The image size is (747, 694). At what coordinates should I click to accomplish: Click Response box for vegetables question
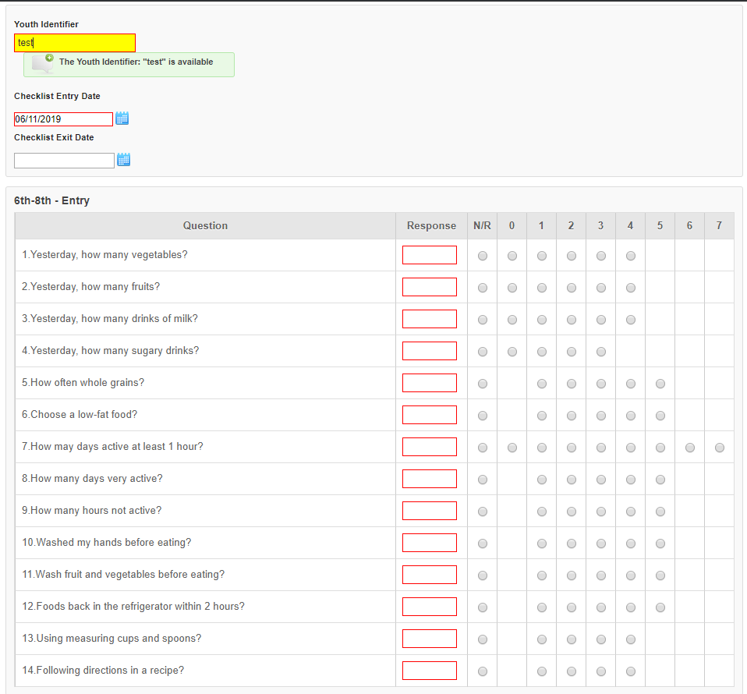pyautogui.click(x=429, y=255)
